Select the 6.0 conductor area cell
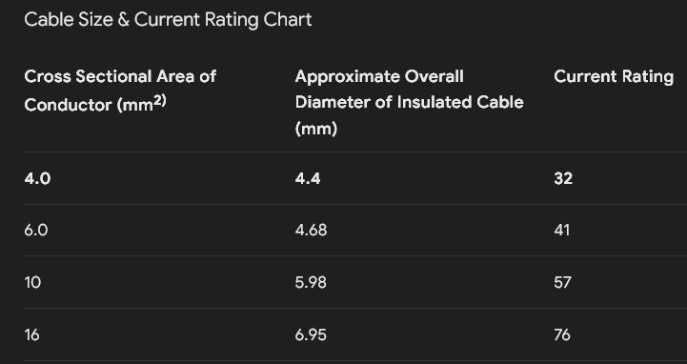687x364 pixels. (36, 230)
